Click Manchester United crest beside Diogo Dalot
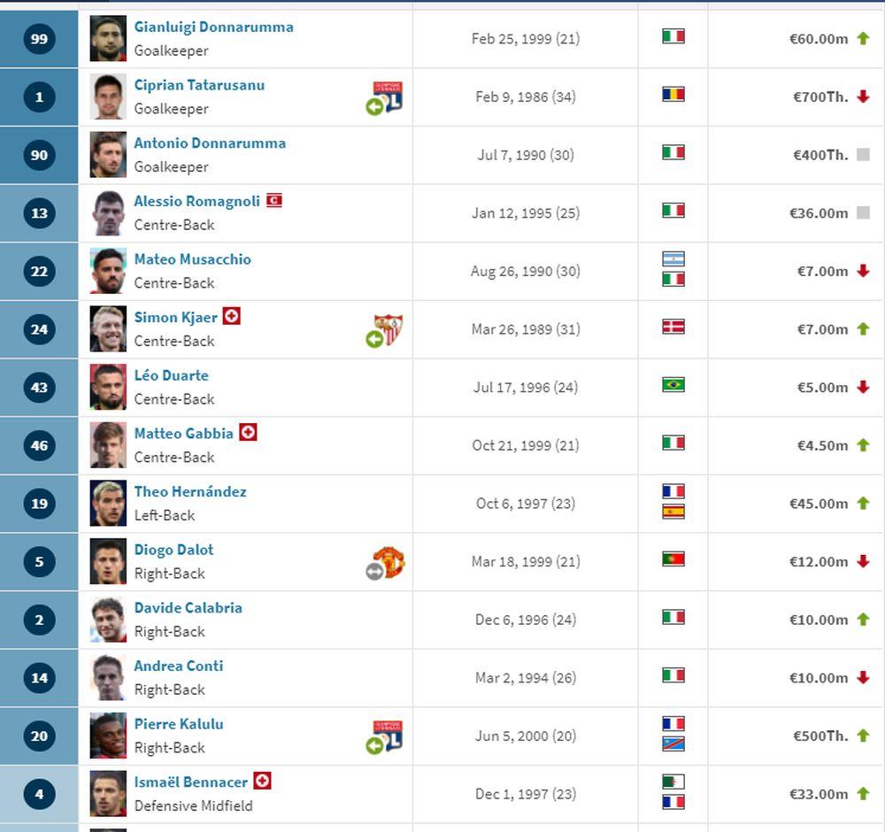Viewport: 885px width, 832px height. click(389, 561)
